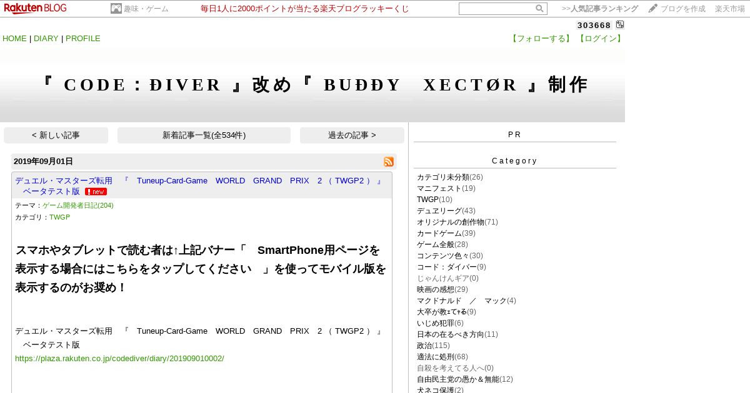Open 人気記事ランキング link
Image resolution: width=750 pixels, height=393 pixels.
coord(604,9)
